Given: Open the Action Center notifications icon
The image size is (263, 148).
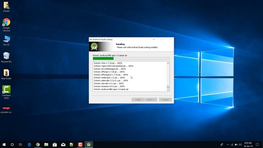Looking at the screenshot, I should tap(257, 144).
